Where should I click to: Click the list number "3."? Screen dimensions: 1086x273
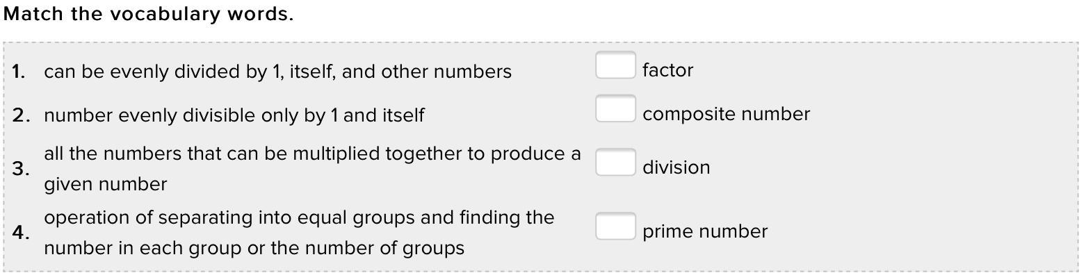20,169
